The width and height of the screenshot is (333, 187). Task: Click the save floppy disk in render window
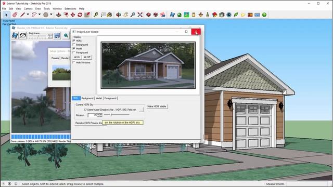[x=57, y=35]
